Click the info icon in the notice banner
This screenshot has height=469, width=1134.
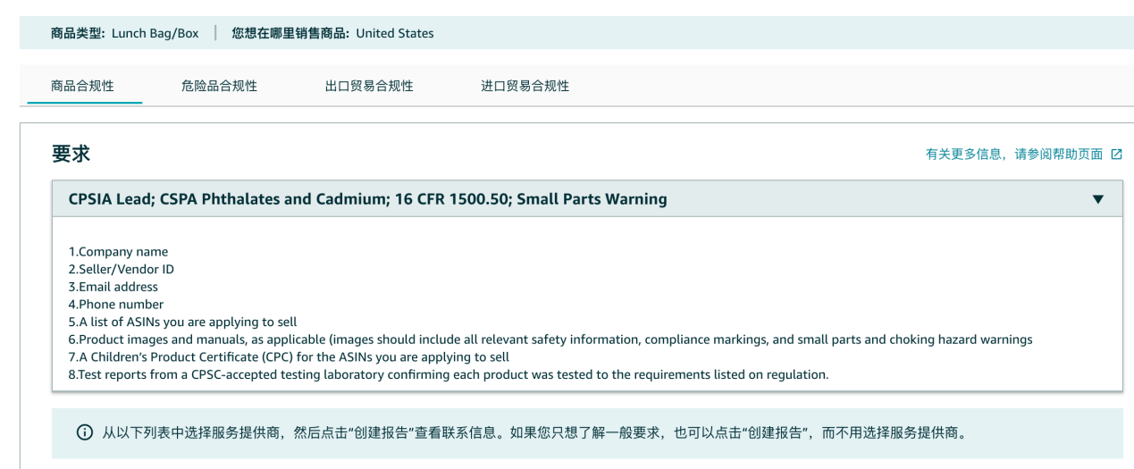pyautogui.click(x=85, y=433)
